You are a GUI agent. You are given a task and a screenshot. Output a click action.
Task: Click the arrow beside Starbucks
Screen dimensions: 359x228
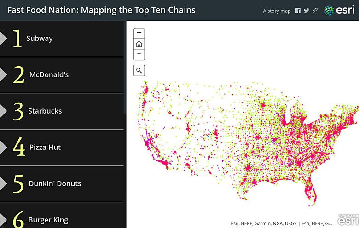(3, 111)
